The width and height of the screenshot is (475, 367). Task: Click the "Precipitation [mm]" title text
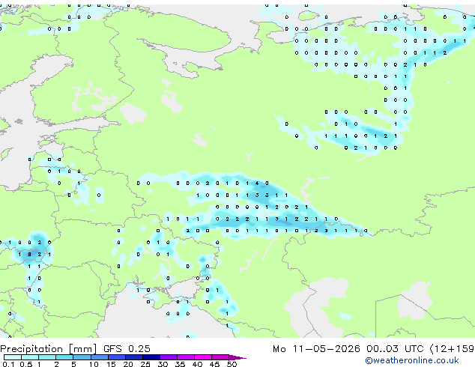[x=49, y=349]
